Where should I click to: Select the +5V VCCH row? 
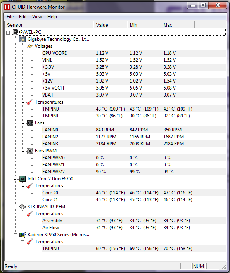[133, 88]
